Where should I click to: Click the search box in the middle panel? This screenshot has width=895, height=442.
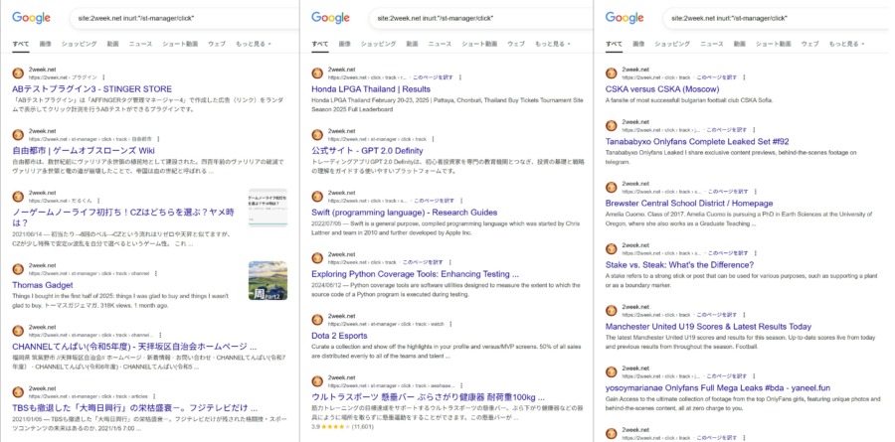point(481,18)
